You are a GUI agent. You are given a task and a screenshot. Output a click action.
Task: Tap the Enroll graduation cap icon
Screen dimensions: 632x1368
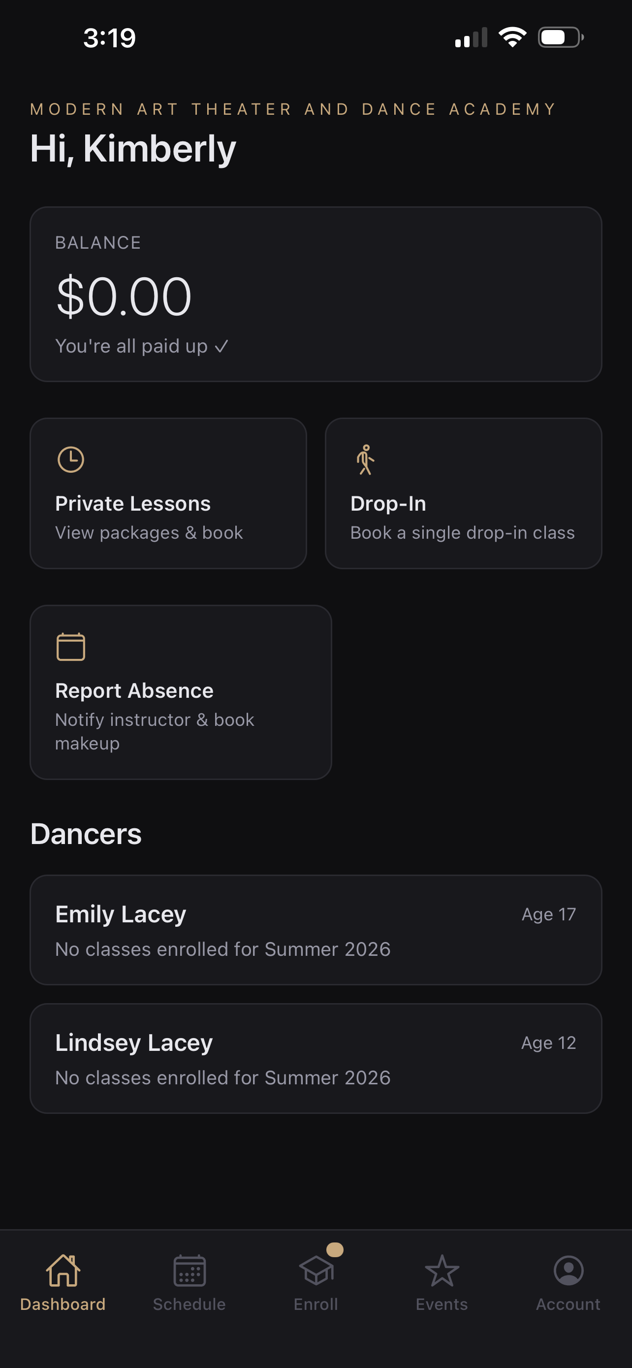[x=316, y=1271]
